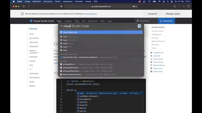Open the Lesezeichen menu

(68, 2)
